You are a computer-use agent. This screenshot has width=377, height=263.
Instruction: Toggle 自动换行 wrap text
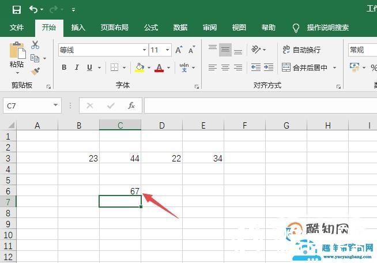coord(301,50)
